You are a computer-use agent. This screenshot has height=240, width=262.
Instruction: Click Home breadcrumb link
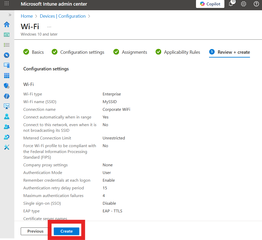(x=27, y=16)
